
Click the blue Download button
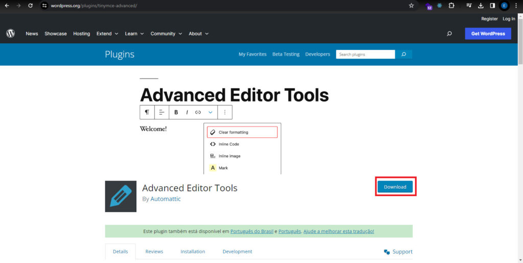pos(395,187)
